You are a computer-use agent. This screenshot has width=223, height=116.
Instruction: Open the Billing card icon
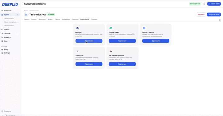(2, 50)
